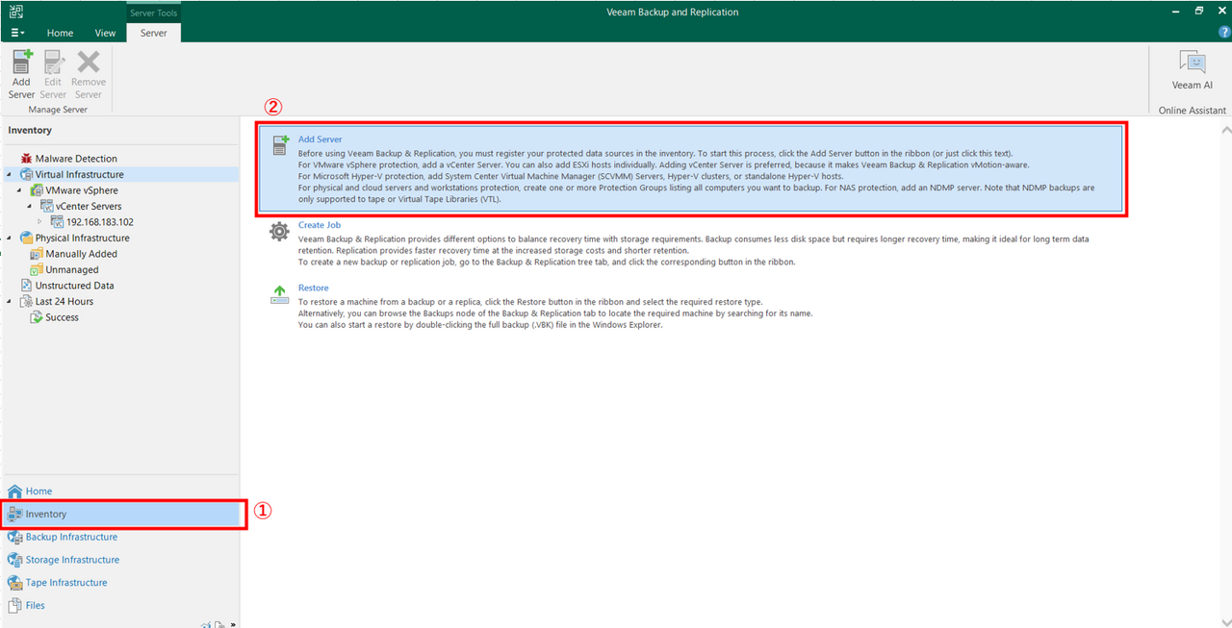
Task: Select the Unmanaged folder icon
Action: (x=37, y=269)
